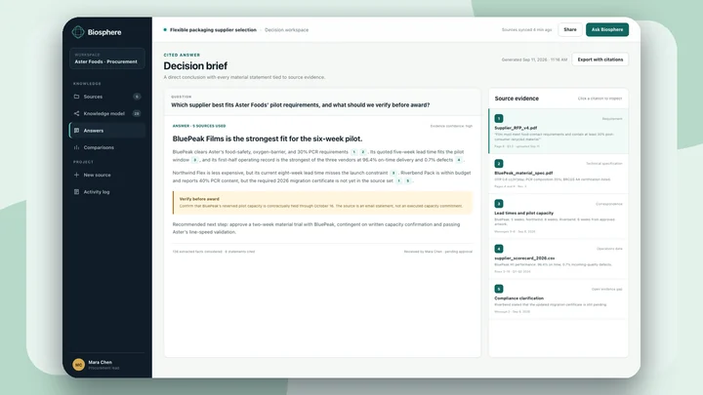Viewport: 703px width, 395px height.
Task: Click 'Requirement' tag on source 1
Action: 612,119
